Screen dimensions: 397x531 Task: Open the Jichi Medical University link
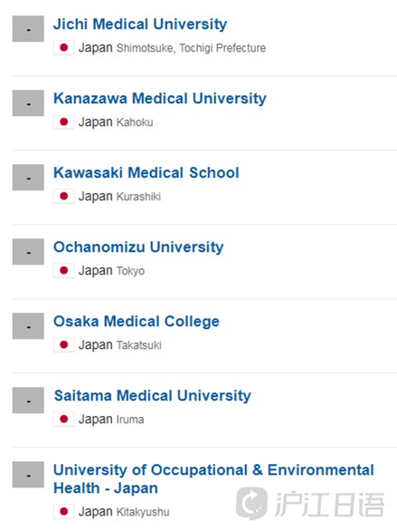[140, 24]
